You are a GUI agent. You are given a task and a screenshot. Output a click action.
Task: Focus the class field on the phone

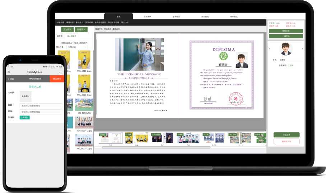coord(41,112)
